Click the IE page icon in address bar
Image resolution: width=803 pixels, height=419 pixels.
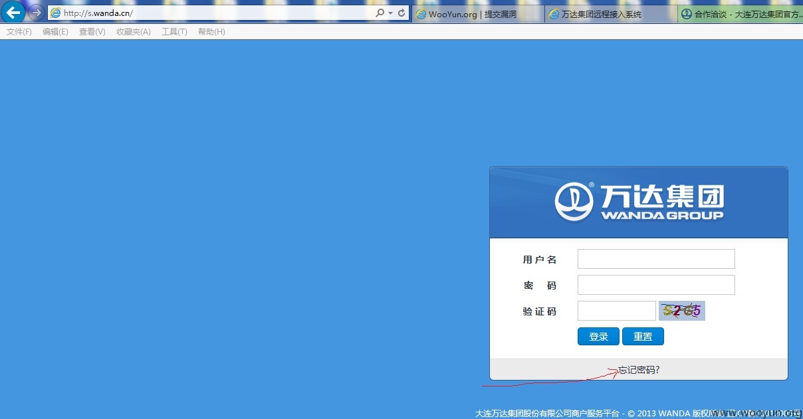tap(55, 13)
